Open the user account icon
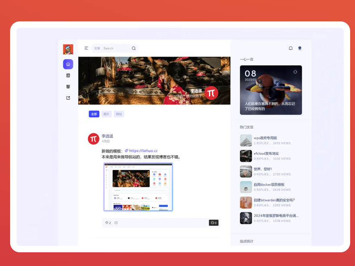 tap(299, 48)
